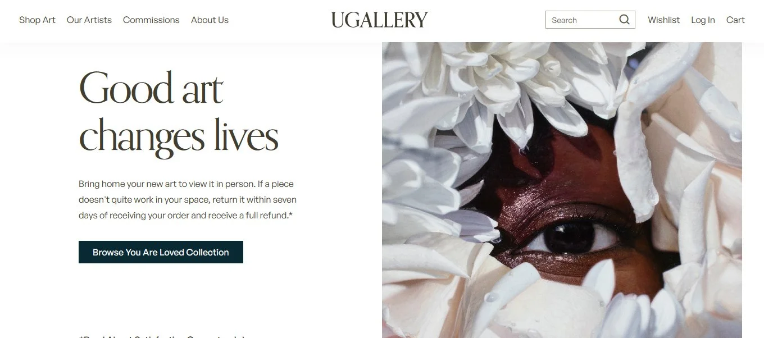The width and height of the screenshot is (764, 338).
Task: Click the cut-off Satisfaction Guaranteed footnote link
Action: pos(163,336)
